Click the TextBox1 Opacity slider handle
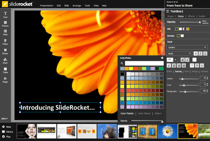Screen dimensions: 210x141 (200, 22)
